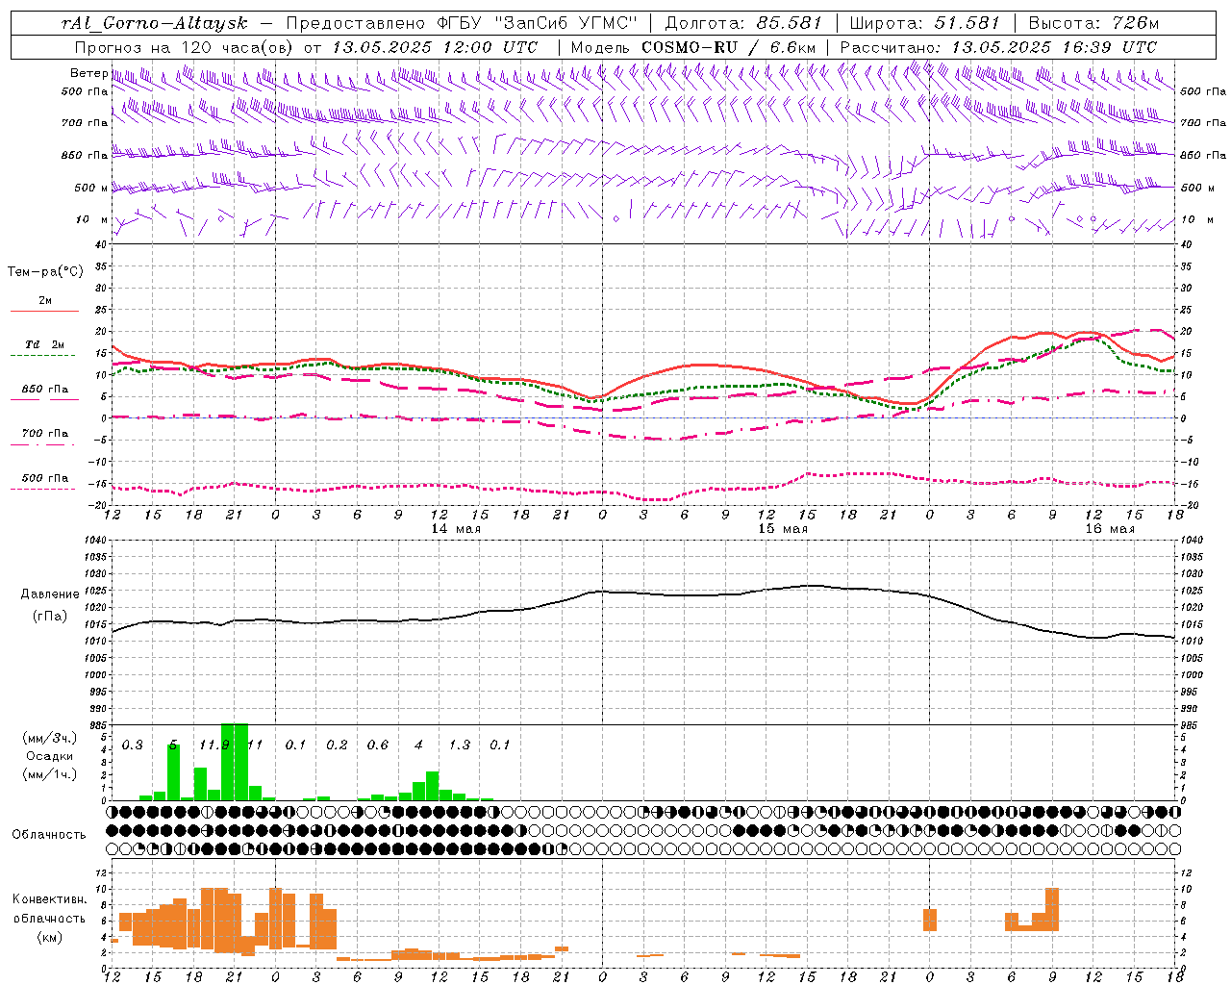
Task: Click the dashed line sample under Td 2м
Action: tap(44, 356)
